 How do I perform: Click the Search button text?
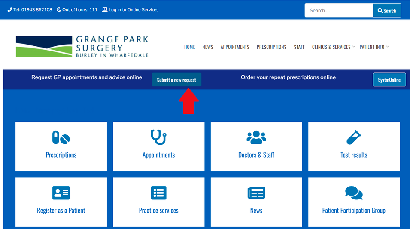[389, 11]
